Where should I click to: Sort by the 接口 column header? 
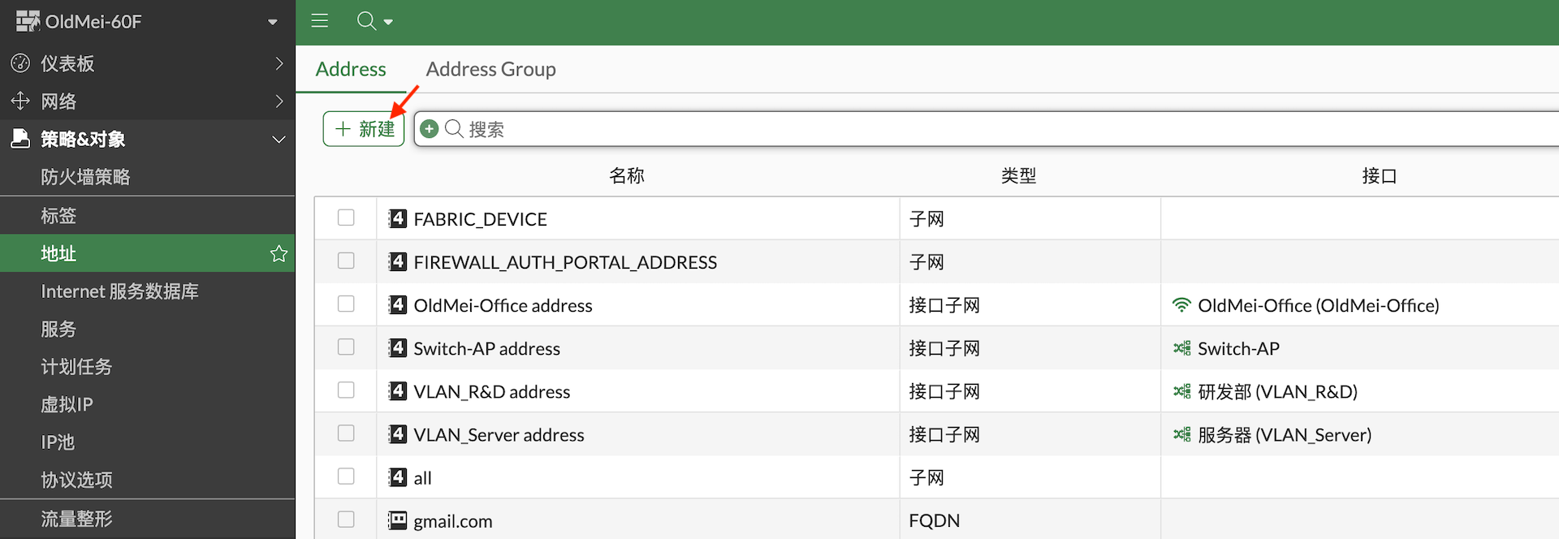[1379, 175]
